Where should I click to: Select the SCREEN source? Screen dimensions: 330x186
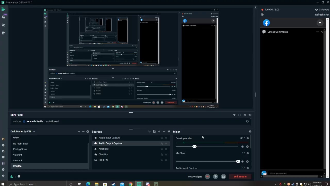click(130, 160)
